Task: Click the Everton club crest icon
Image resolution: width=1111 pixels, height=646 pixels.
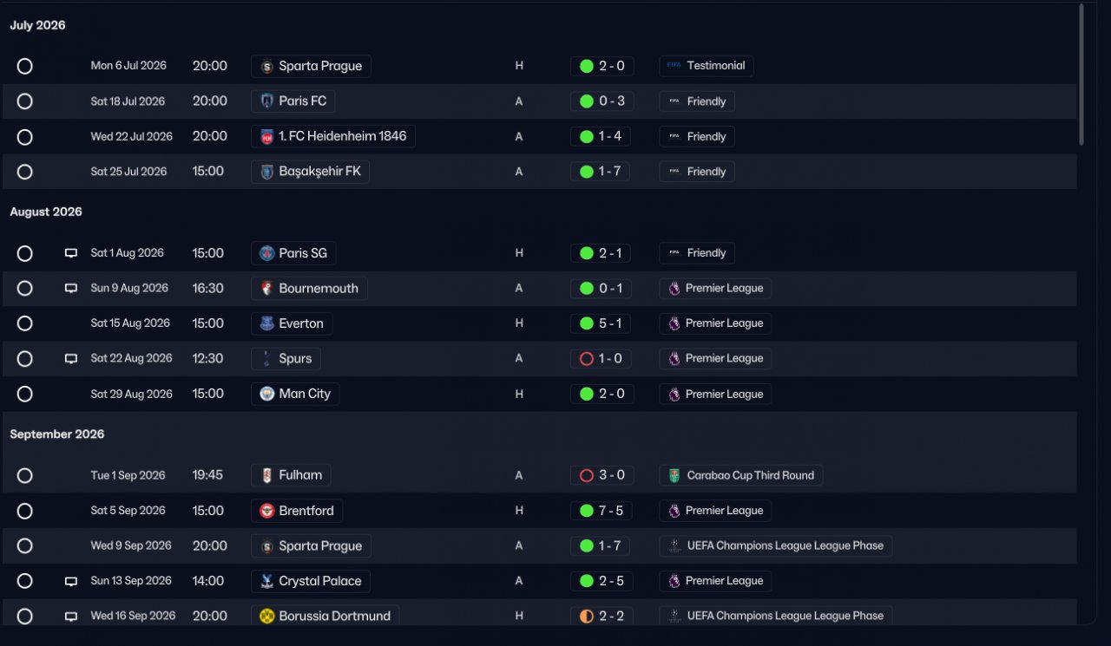Action: coord(267,323)
